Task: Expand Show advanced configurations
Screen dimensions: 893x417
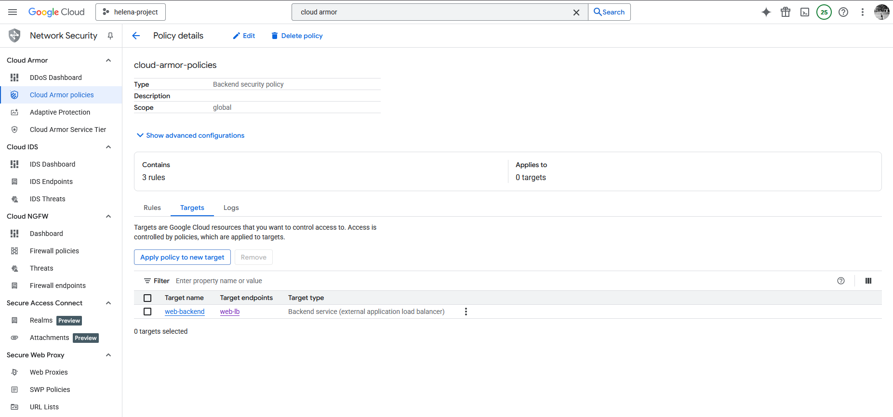Action: pos(190,135)
